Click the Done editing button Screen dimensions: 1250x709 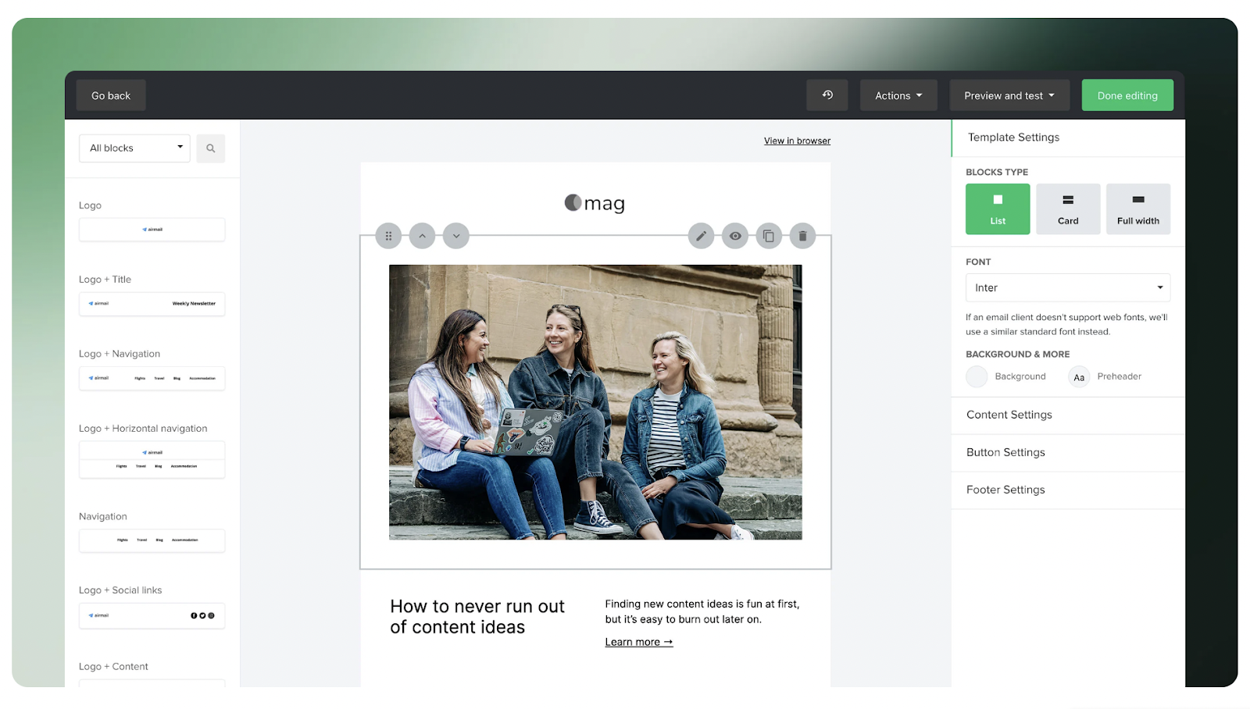click(x=1127, y=95)
